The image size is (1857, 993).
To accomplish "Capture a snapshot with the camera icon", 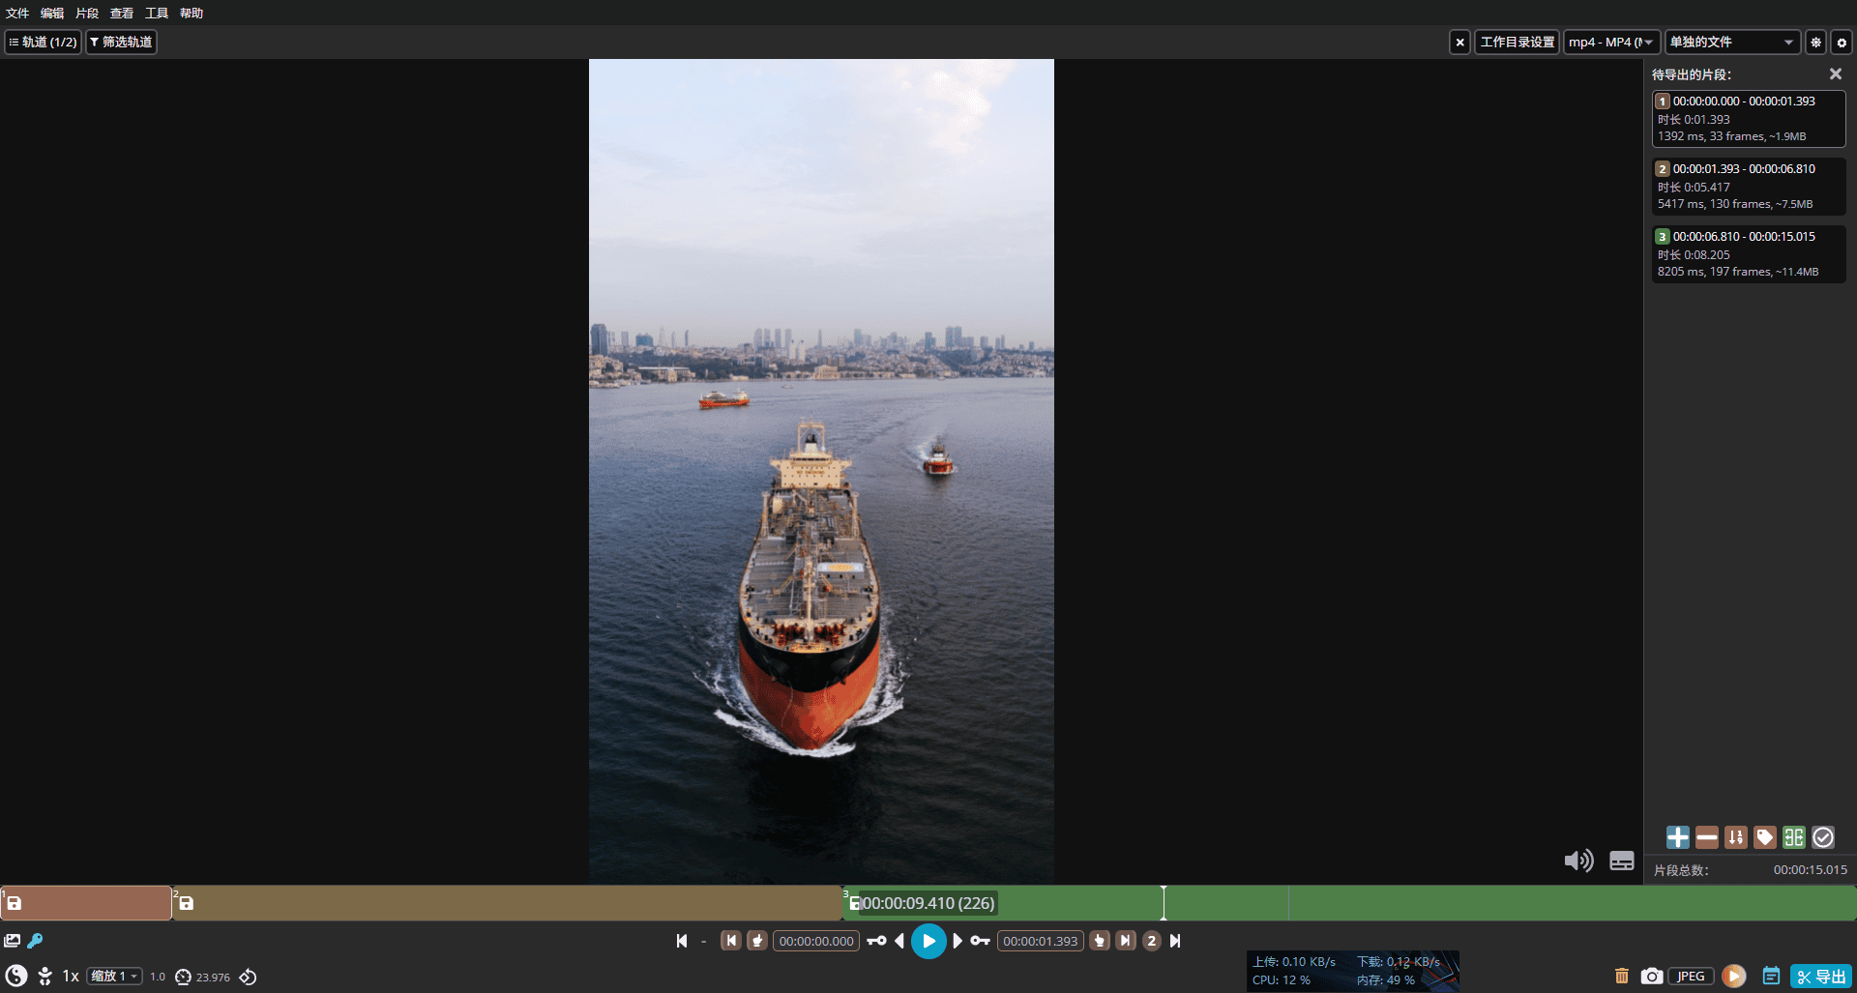I will 1651,977.
